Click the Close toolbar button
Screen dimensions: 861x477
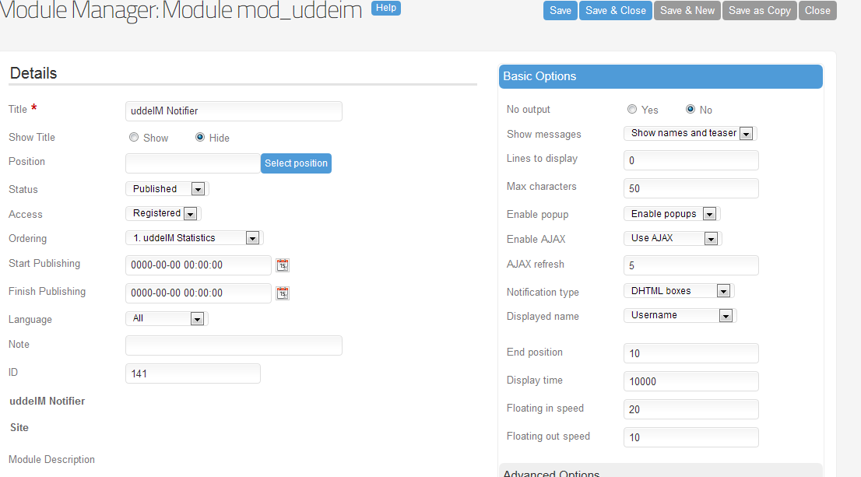click(817, 10)
